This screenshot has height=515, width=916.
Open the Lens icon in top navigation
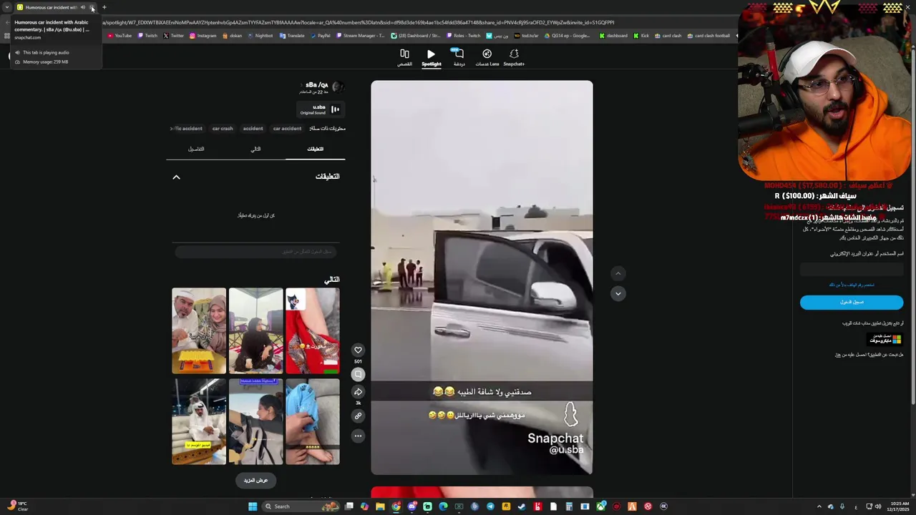(487, 57)
